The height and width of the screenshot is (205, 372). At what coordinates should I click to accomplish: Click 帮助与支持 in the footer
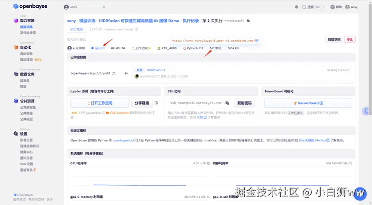coord(36,199)
